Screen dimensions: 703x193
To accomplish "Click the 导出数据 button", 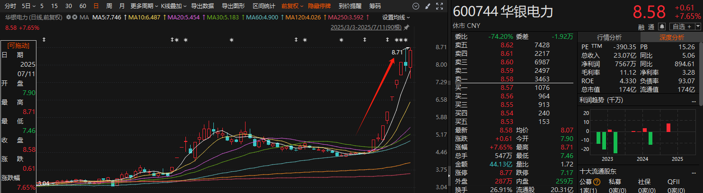I will pyautogui.click(x=202, y=6).
